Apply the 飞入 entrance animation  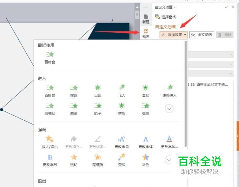[122, 91]
